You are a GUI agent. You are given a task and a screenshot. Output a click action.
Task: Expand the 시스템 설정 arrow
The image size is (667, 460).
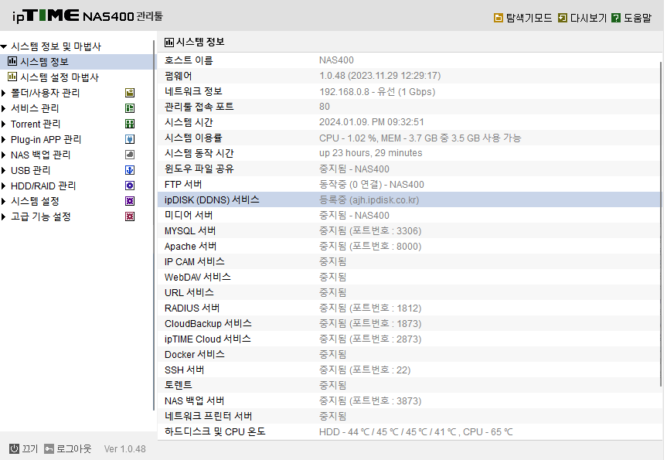pos(3,201)
